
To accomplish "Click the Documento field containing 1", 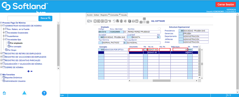I will 136,50.
